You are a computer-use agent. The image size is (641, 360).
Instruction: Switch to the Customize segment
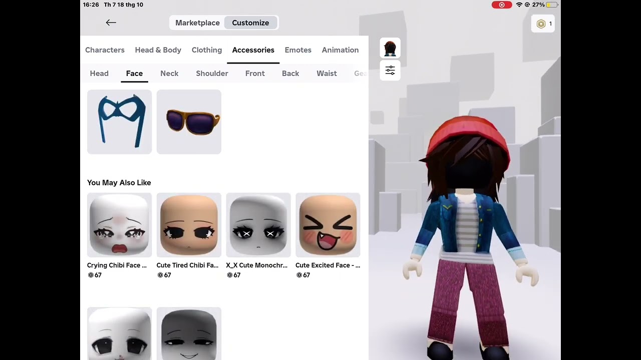coord(250,22)
